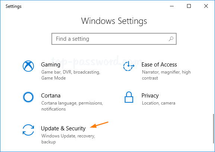Minimize the Settings window
This screenshot has width=215, height=152.
click(x=172, y=6)
